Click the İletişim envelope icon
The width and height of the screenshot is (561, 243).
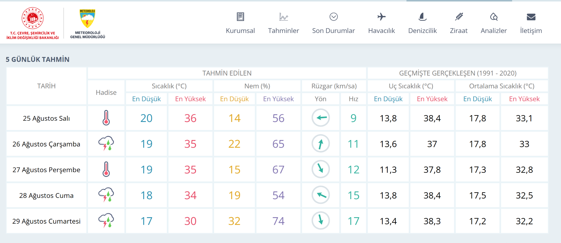(531, 17)
